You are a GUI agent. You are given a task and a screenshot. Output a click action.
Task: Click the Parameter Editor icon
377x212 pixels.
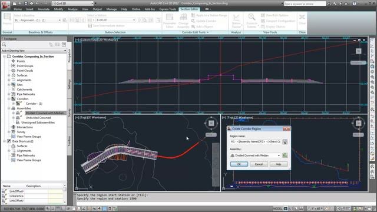pyautogui.click(x=170, y=21)
